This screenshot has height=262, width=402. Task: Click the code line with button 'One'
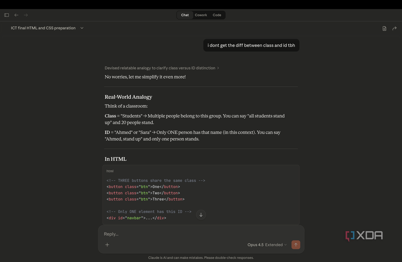click(x=143, y=187)
